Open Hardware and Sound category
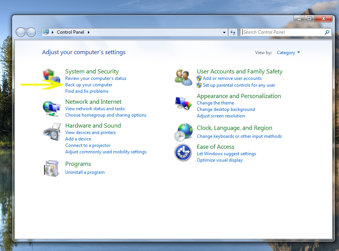 pos(93,126)
